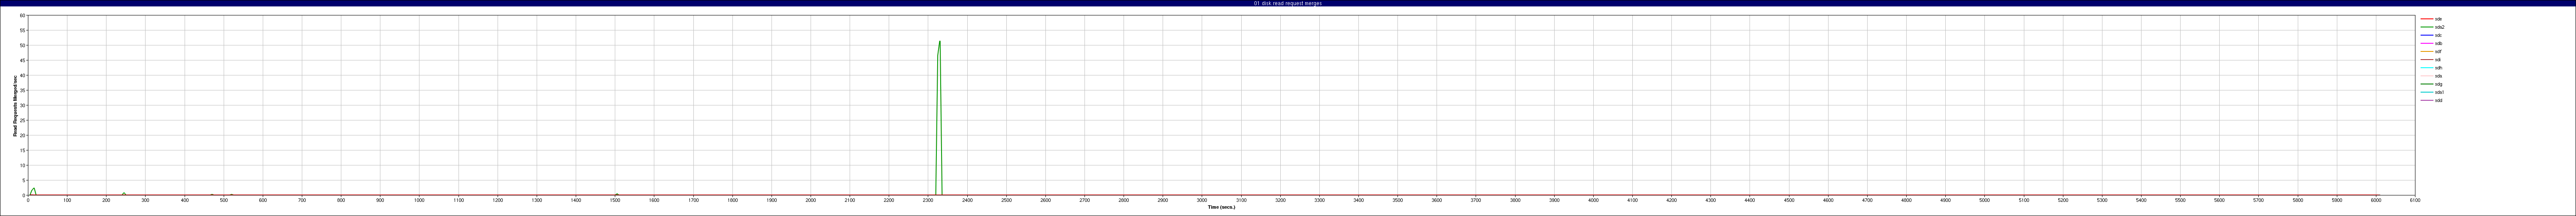Click the x-axis tick label 500
The height and width of the screenshot is (216, 2576).
click(x=224, y=200)
